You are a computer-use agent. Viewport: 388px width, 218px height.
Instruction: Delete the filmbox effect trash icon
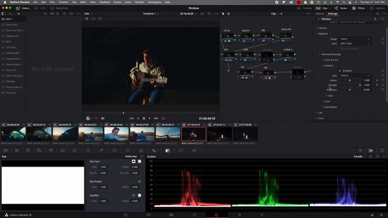pyautogui.click(x=375, y=19)
